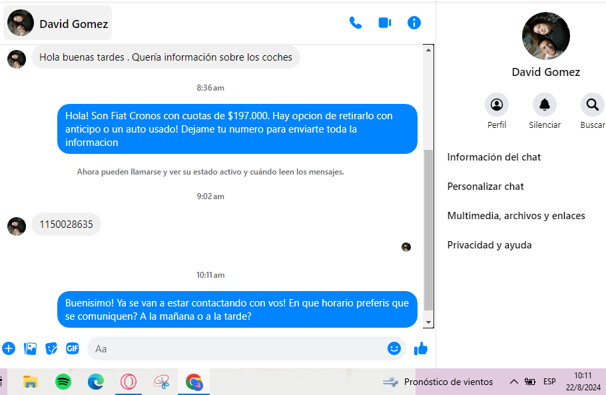The height and width of the screenshot is (395, 606).
Task: Check battery status icon in tray
Action: click(x=530, y=382)
